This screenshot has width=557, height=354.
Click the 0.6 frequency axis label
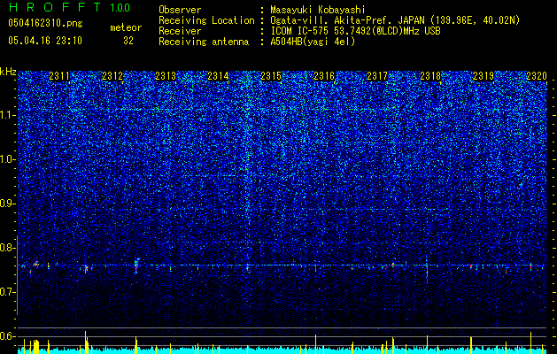(x=7, y=336)
